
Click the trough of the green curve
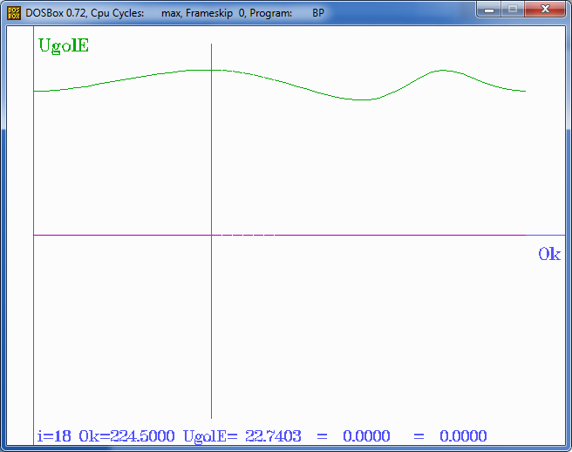click(360, 99)
